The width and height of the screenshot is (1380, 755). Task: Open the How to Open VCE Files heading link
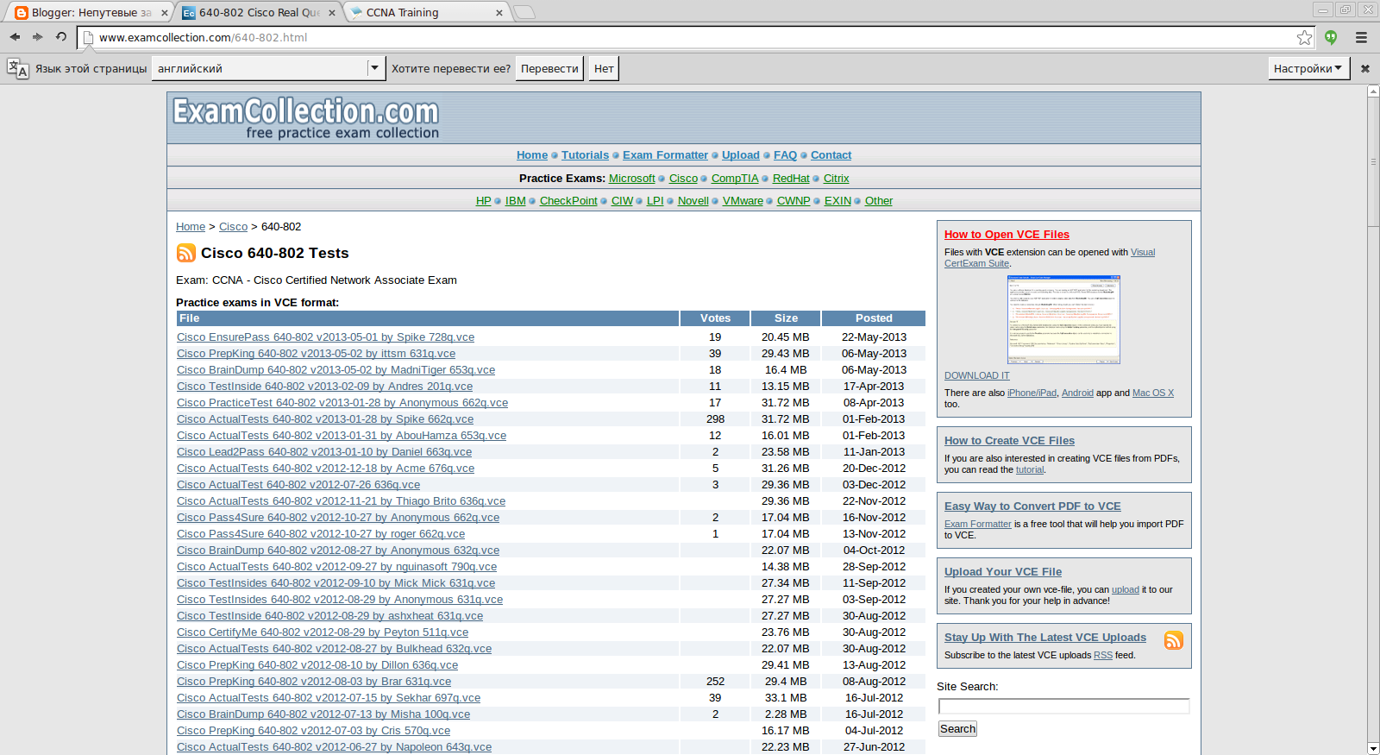pyautogui.click(x=1007, y=235)
